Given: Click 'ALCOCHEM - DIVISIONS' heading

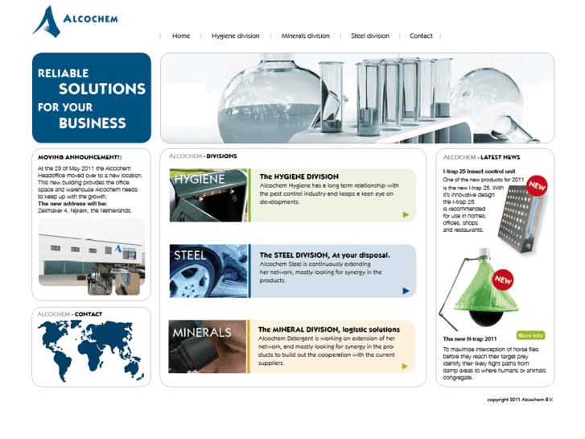Looking at the screenshot, I should click(203, 156).
